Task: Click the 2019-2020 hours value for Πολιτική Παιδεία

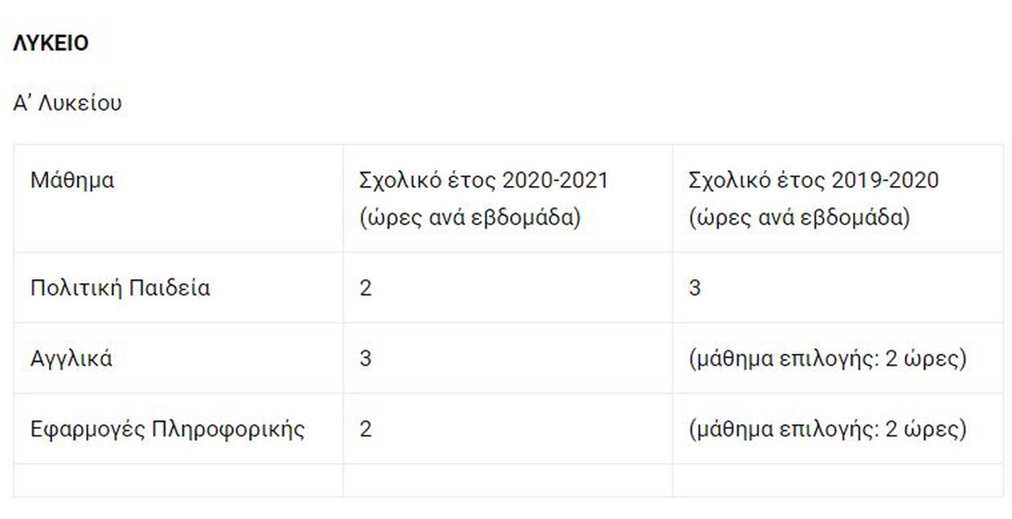Action: [x=695, y=288]
